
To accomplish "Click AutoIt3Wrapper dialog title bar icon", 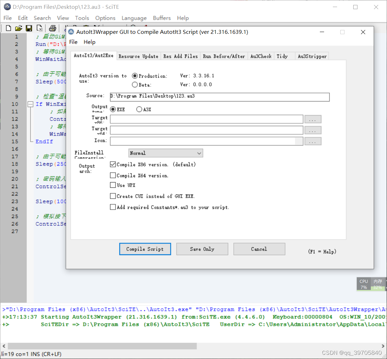I will (x=71, y=32).
